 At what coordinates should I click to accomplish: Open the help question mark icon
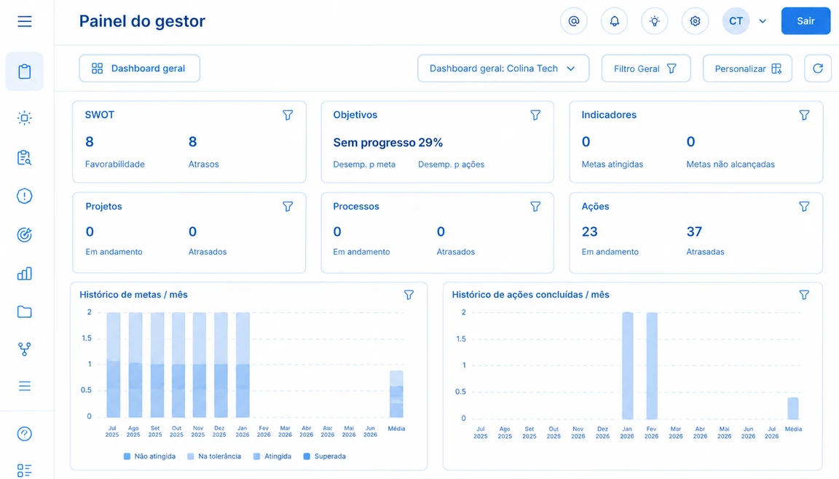click(x=25, y=434)
